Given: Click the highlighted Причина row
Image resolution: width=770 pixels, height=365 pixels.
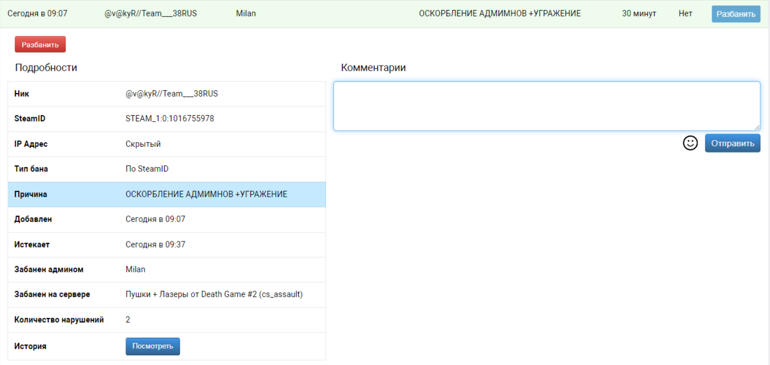Looking at the screenshot, I should click(166, 194).
